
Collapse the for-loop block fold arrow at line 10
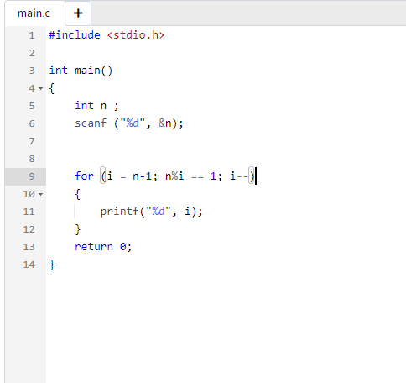pyautogui.click(x=41, y=194)
